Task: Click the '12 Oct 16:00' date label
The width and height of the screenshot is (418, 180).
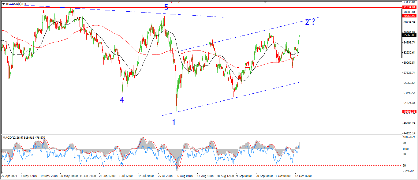Action: [303, 176]
